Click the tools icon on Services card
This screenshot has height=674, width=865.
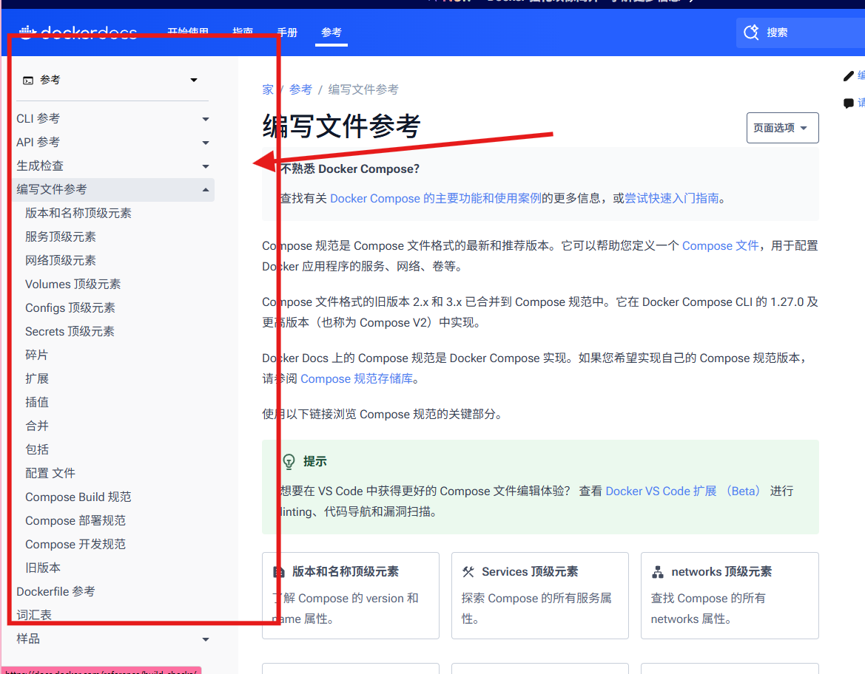468,572
